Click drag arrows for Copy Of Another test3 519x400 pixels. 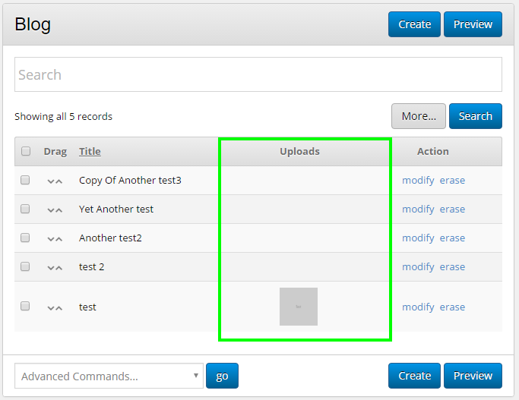(x=55, y=181)
